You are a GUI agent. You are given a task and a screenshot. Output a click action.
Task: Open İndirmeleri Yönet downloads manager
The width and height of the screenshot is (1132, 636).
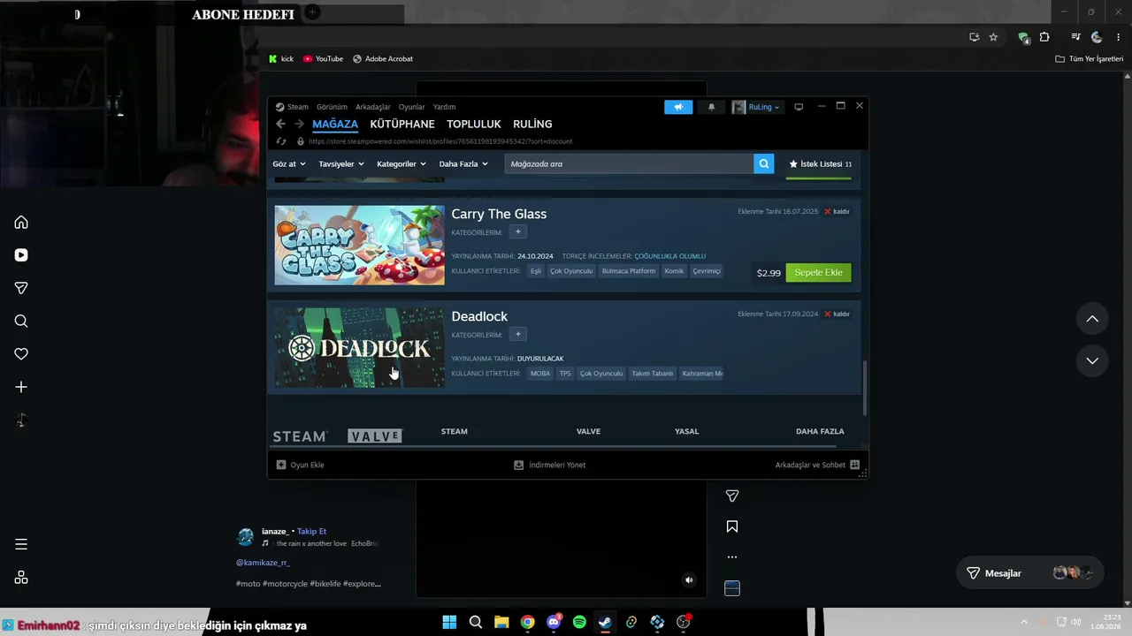549,465
